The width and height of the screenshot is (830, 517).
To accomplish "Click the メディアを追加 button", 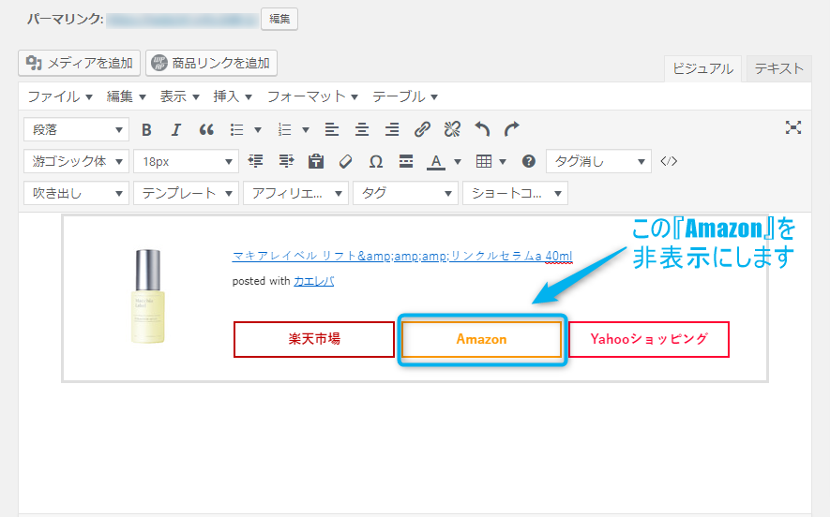I will tap(80, 63).
